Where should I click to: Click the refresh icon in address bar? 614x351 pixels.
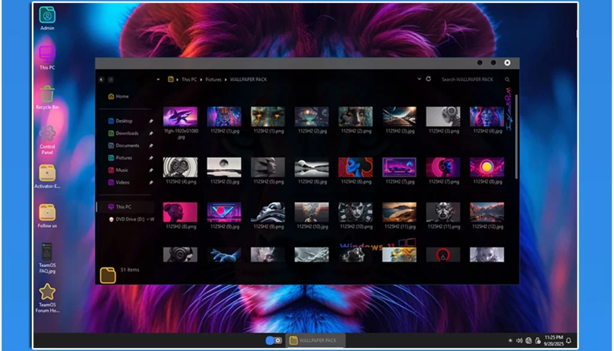coord(428,79)
